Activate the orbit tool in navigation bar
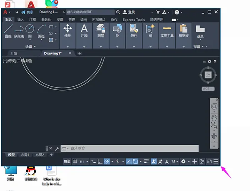 214,136
